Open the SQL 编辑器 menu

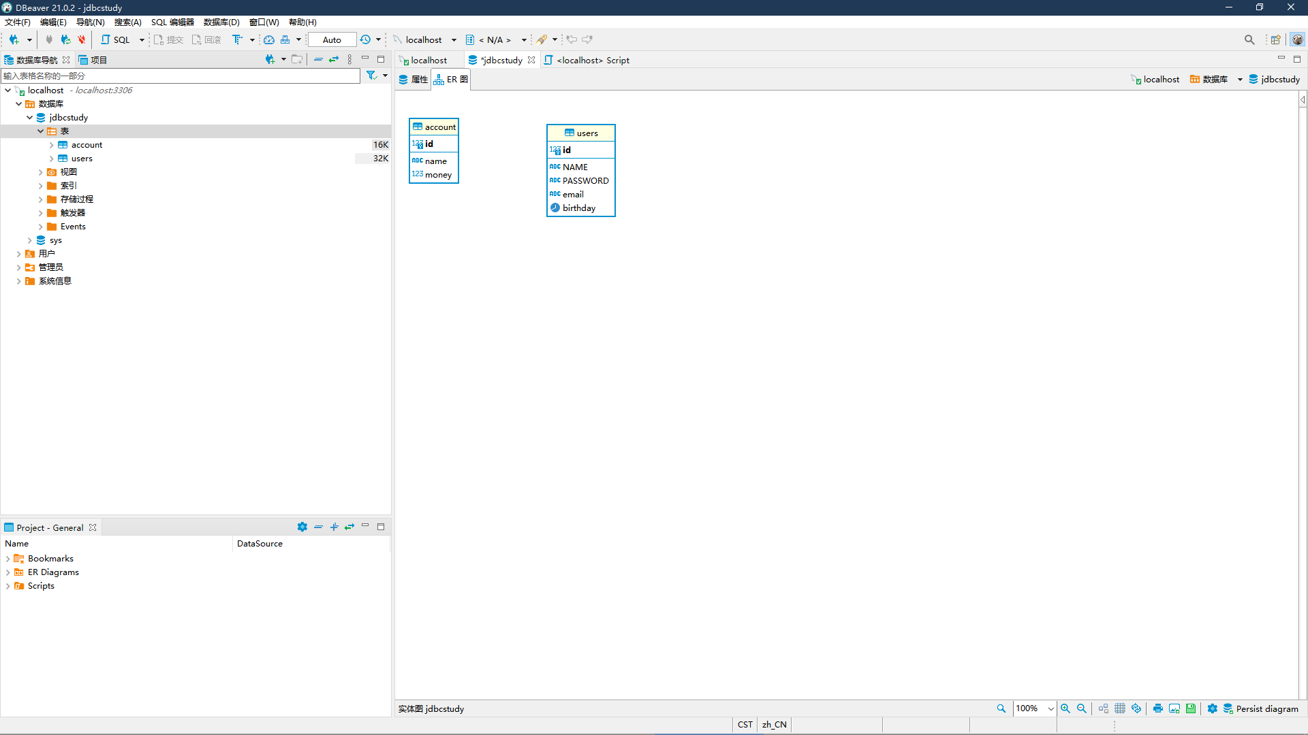pyautogui.click(x=172, y=22)
